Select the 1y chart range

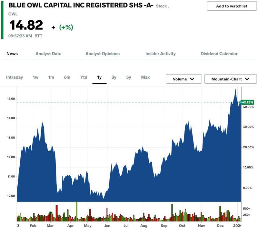(99, 78)
